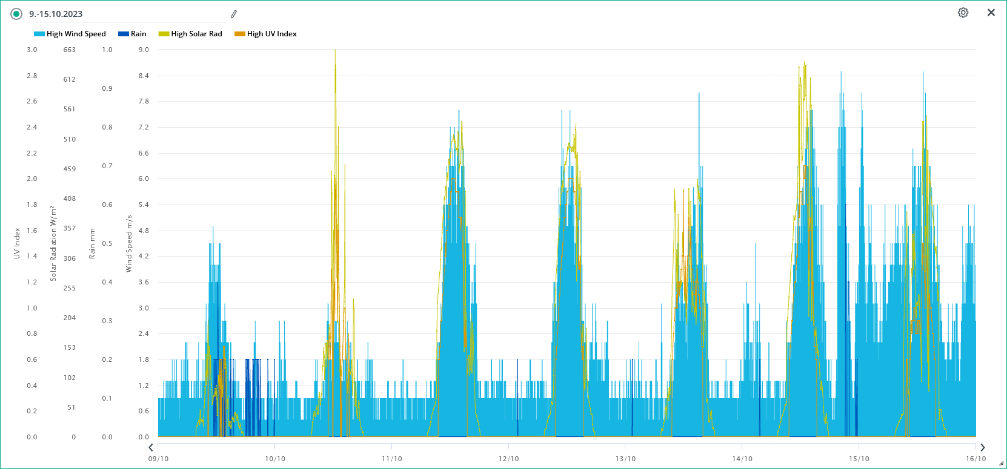Close the chart with the X icon
This screenshot has width=1007, height=469.
point(991,13)
